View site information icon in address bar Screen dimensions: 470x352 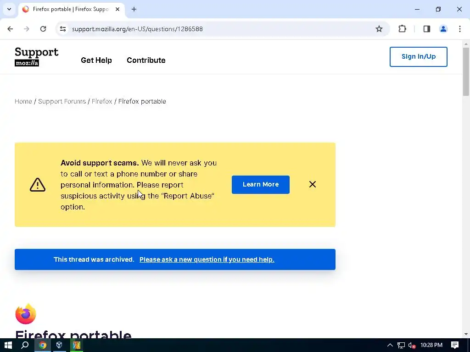pos(63,29)
